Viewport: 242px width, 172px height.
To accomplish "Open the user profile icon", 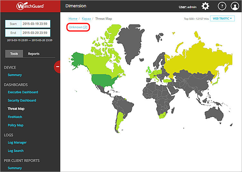I will (x=235, y=6).
